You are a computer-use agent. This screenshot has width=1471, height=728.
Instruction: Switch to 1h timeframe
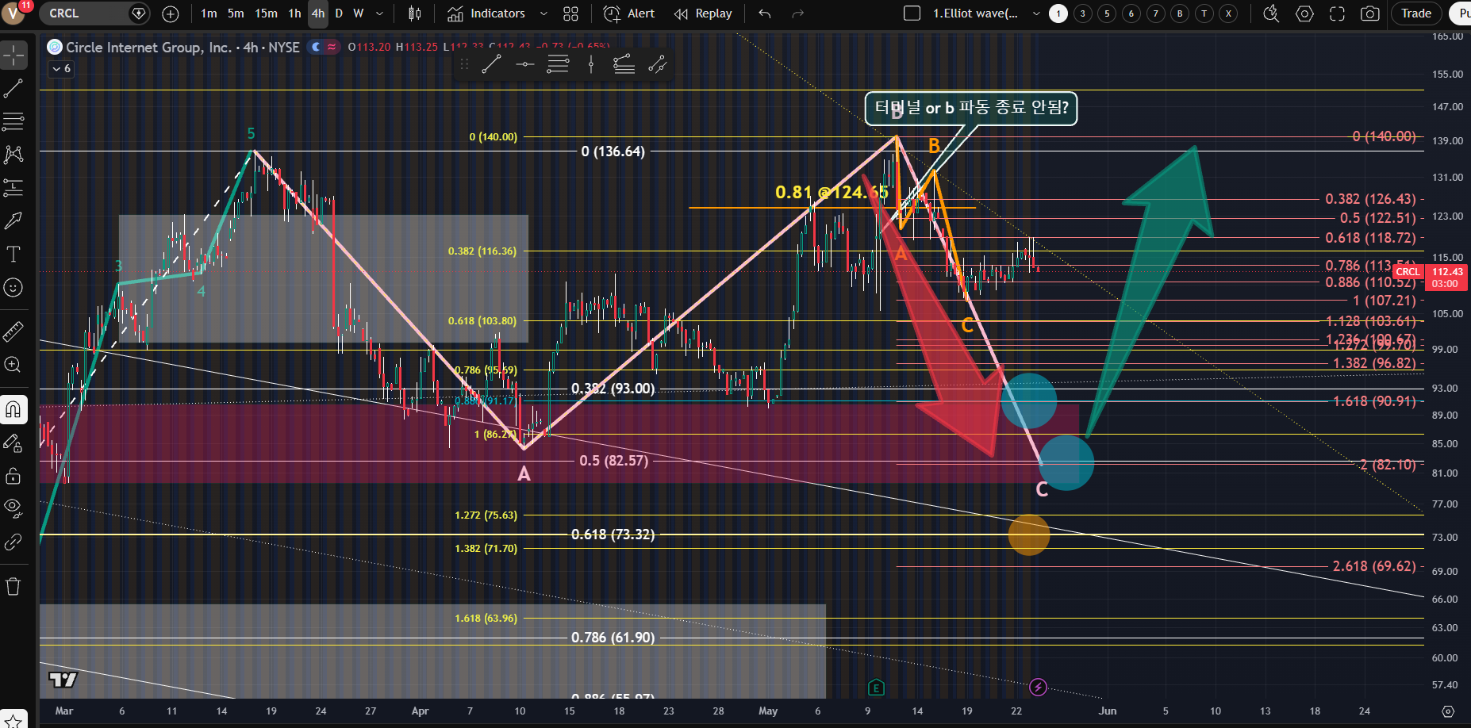(x=294, y=13)
